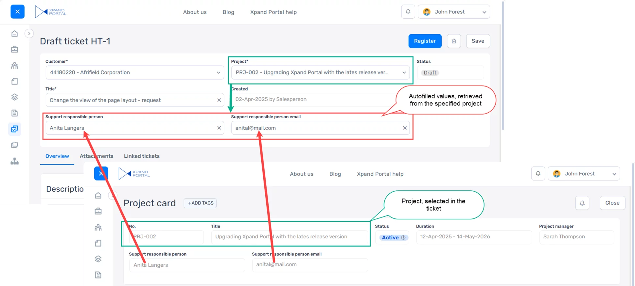Viewport: 635px width, 286px height.
Task: Delete draft ticket with trash icon
Action: tap(453, 41)
